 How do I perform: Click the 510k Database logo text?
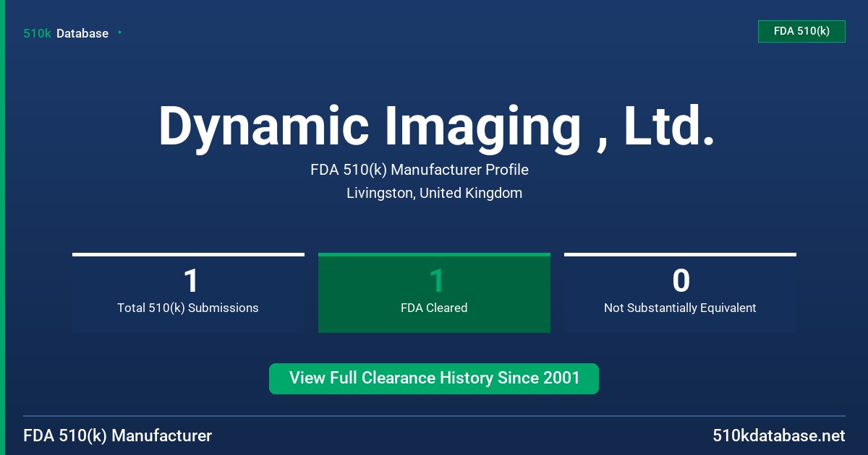pos(66,33)
